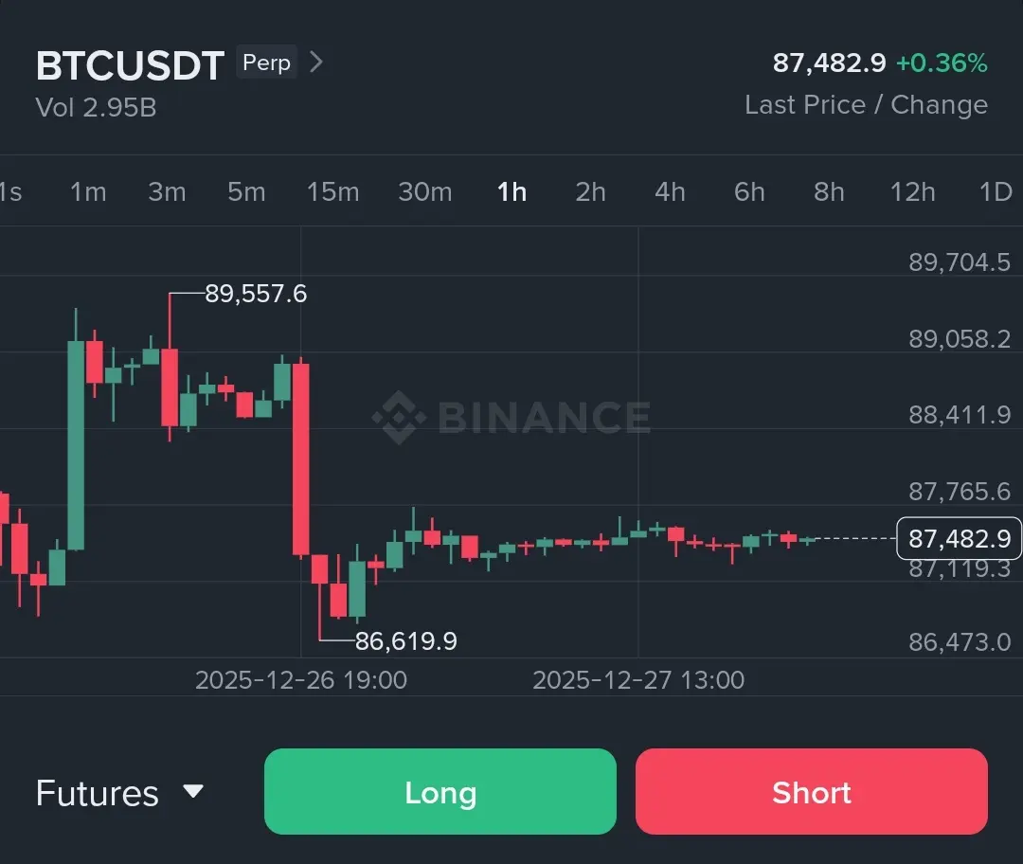Tap the Last Price / Change label

[x=866, y=104]
